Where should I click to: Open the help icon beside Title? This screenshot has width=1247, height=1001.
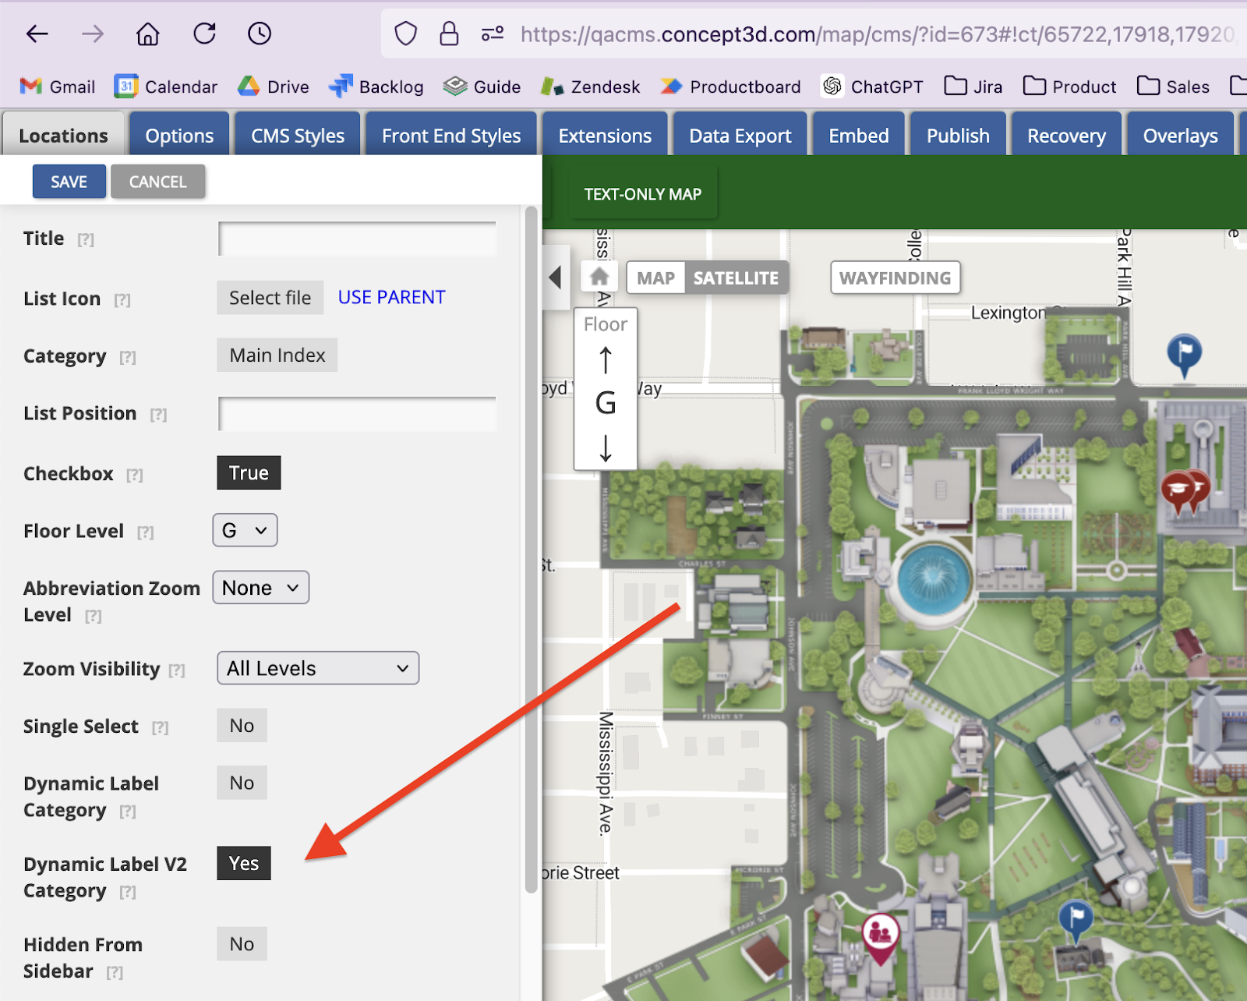pyautogui.click(x=86, y=240)
